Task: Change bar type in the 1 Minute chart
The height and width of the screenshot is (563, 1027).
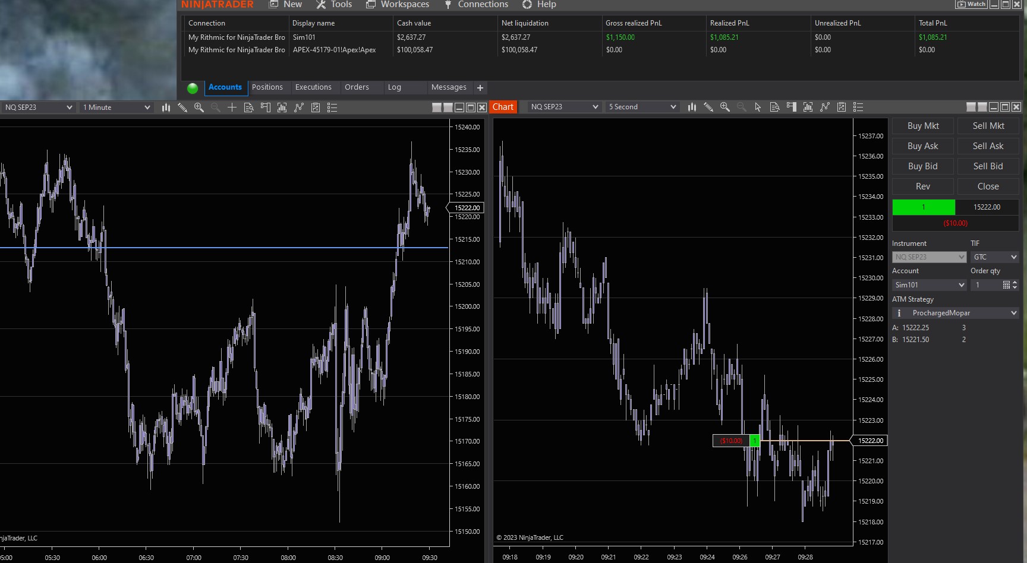Action: click(x=166, y=107)
